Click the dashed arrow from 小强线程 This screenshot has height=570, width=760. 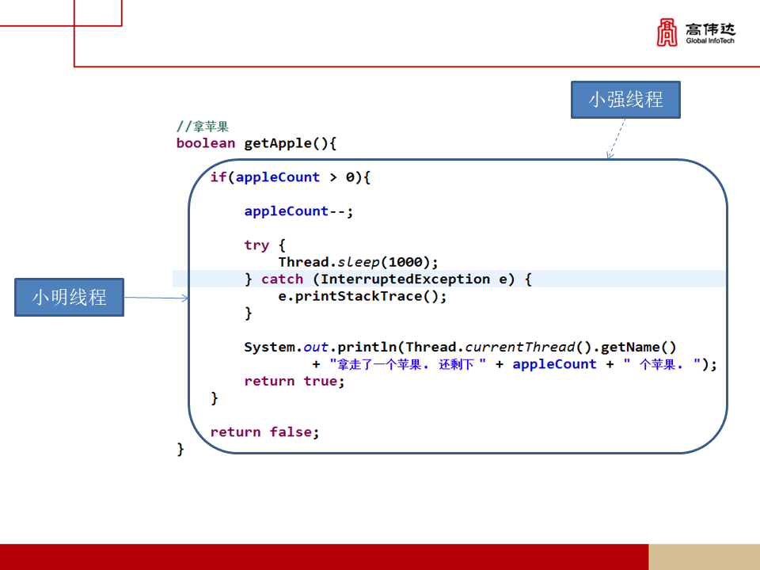pyautogui.click(x=617, y=139)
